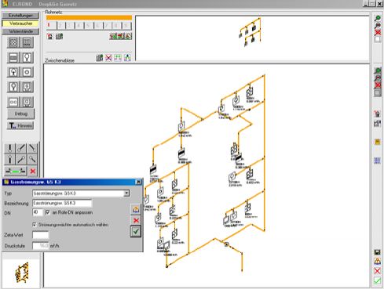Select the horizontal-bars heater consumer icon
This screenshot has height=289, width=384.
tap(13, 57)
